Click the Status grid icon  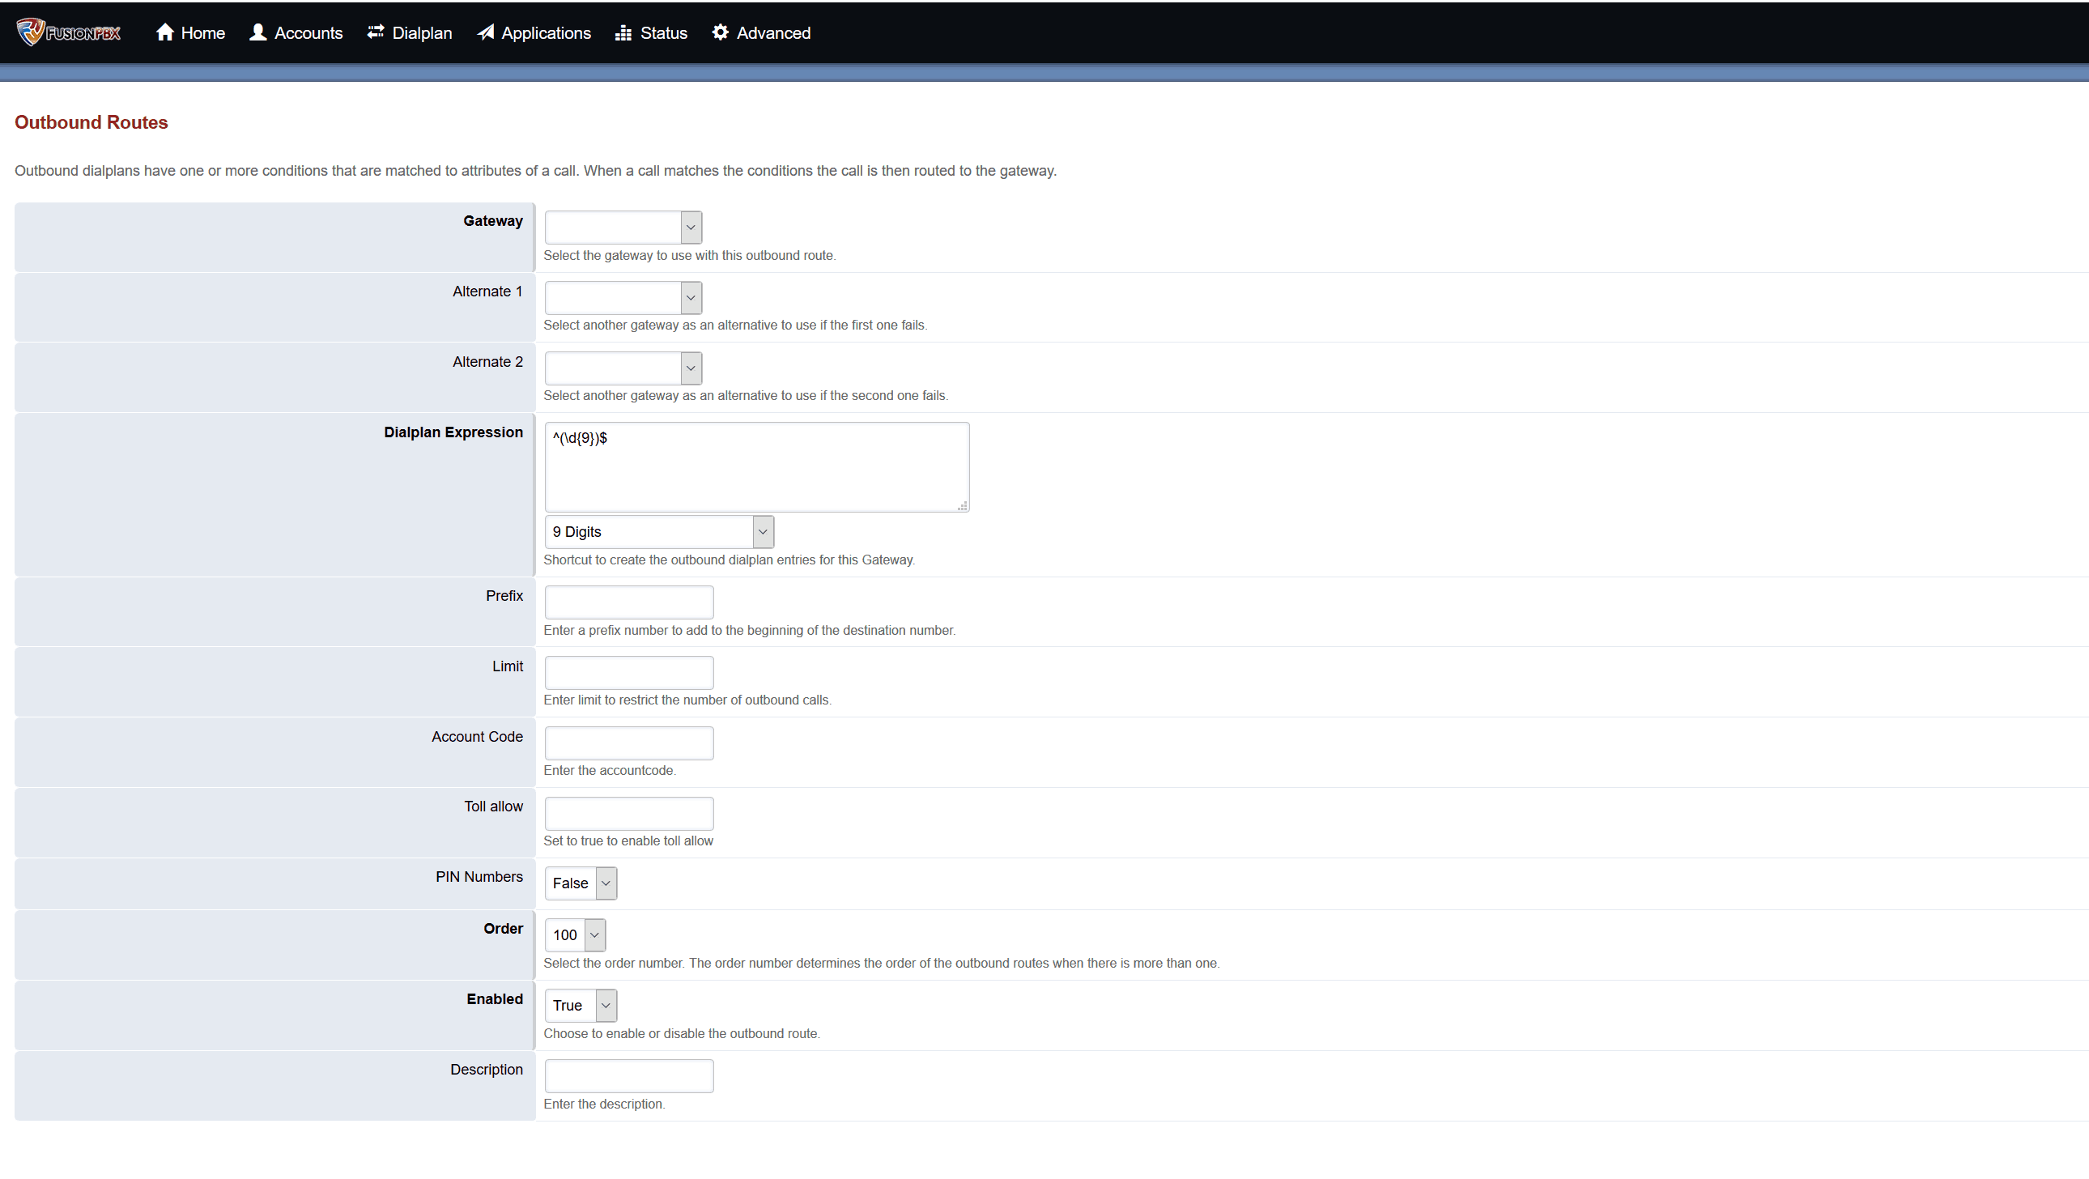[x=623, y=33]
